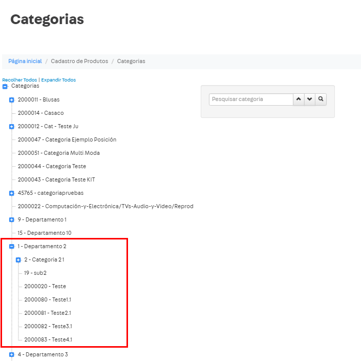The width and height of the screenshot is (361, 361).
Task: Expand 2000012 - Cat - Teste Ju
Action: pos(12,126)
